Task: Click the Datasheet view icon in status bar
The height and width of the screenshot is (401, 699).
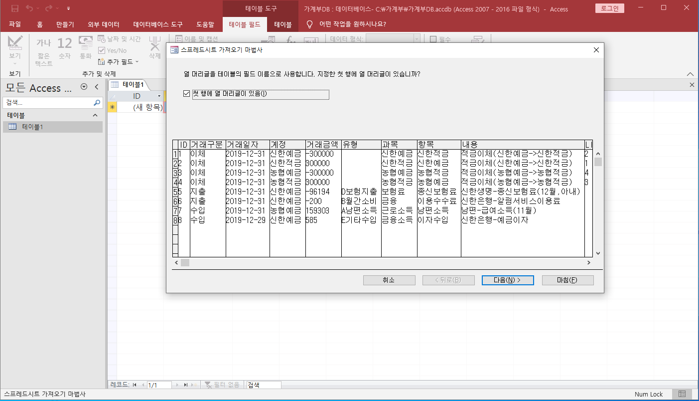Action: 682,394
